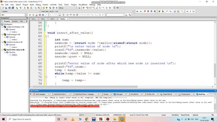Click the Rebuild icon
Viewport: 217px width, 122px height.
53,8
